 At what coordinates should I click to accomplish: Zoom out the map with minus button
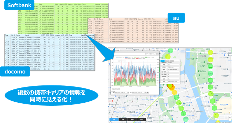pos(230,120)
